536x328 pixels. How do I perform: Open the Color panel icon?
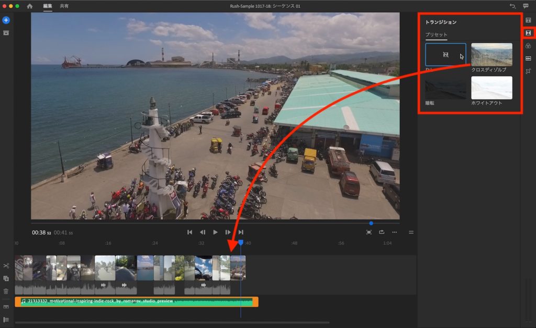[x=528, y=46]
